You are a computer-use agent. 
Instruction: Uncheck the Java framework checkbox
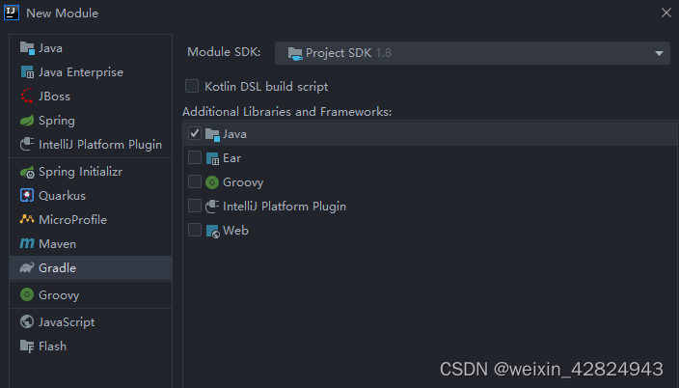click(x=195, y=133)
